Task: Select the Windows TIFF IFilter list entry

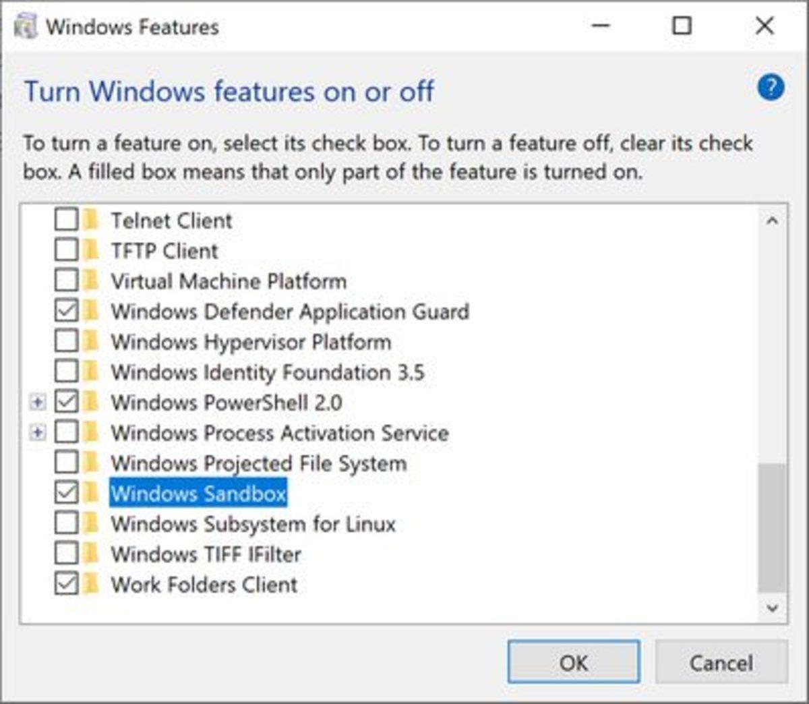Action: [206, 554]
